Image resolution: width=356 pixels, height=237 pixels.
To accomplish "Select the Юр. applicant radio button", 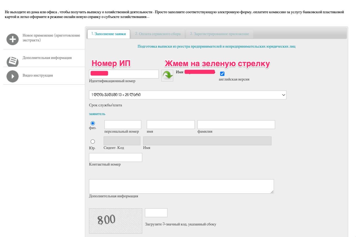I will [x=93, y=141].
